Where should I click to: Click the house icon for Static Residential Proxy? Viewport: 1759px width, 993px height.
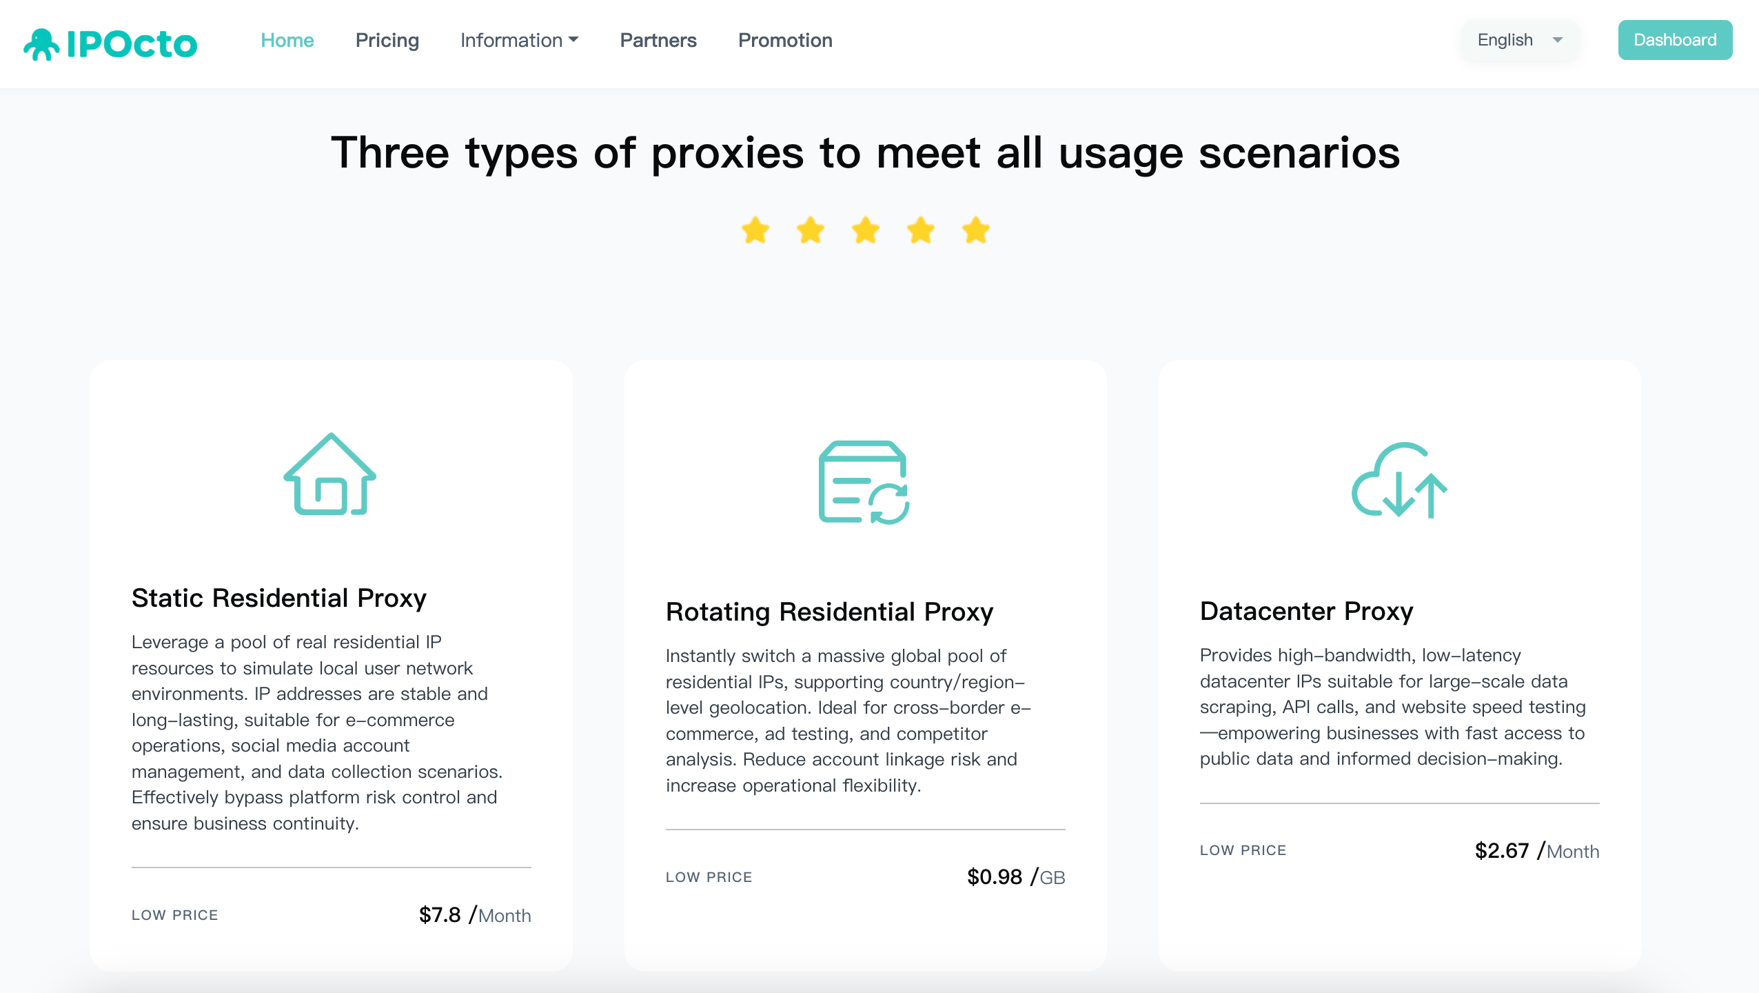point(329,474)
